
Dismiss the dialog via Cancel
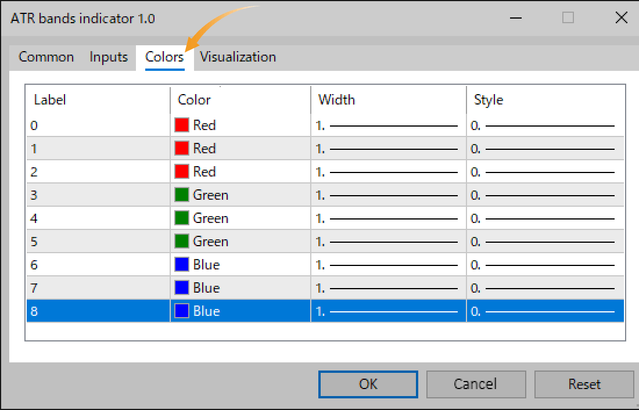pos(476,384)
